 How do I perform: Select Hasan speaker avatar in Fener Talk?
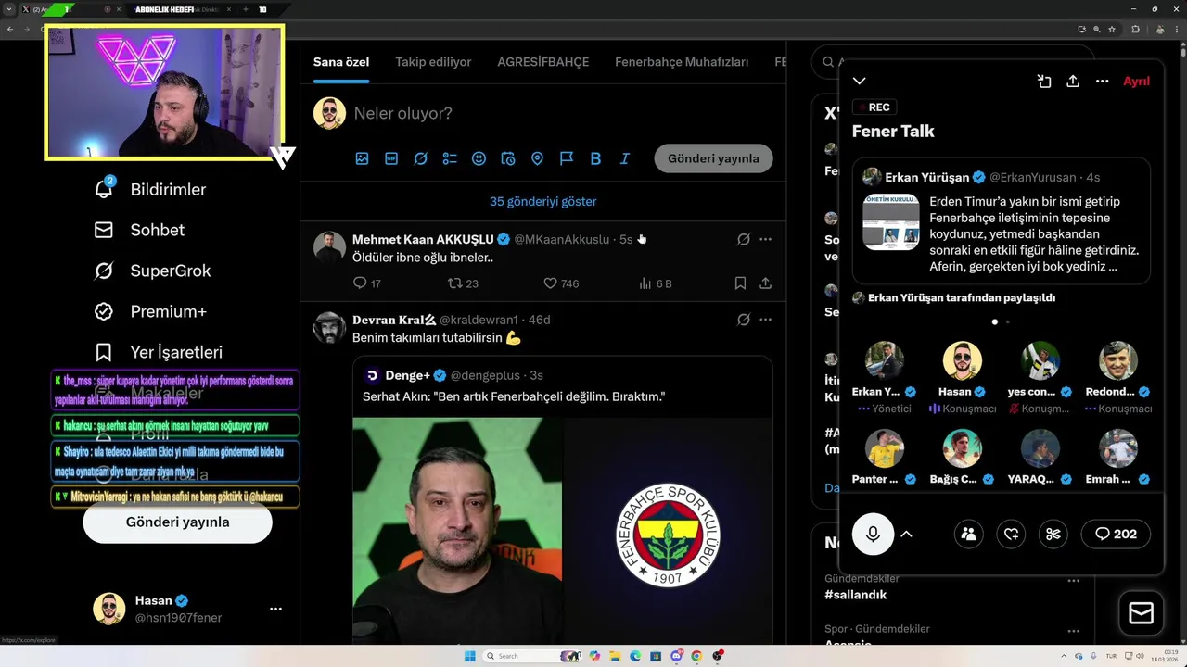[963, 360]
